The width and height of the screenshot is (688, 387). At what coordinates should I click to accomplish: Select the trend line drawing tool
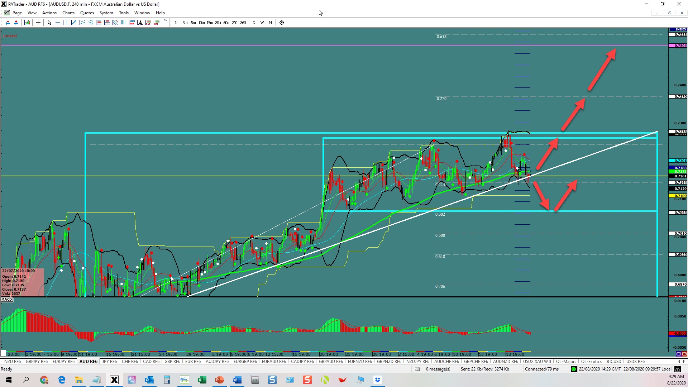coord(74,23)
